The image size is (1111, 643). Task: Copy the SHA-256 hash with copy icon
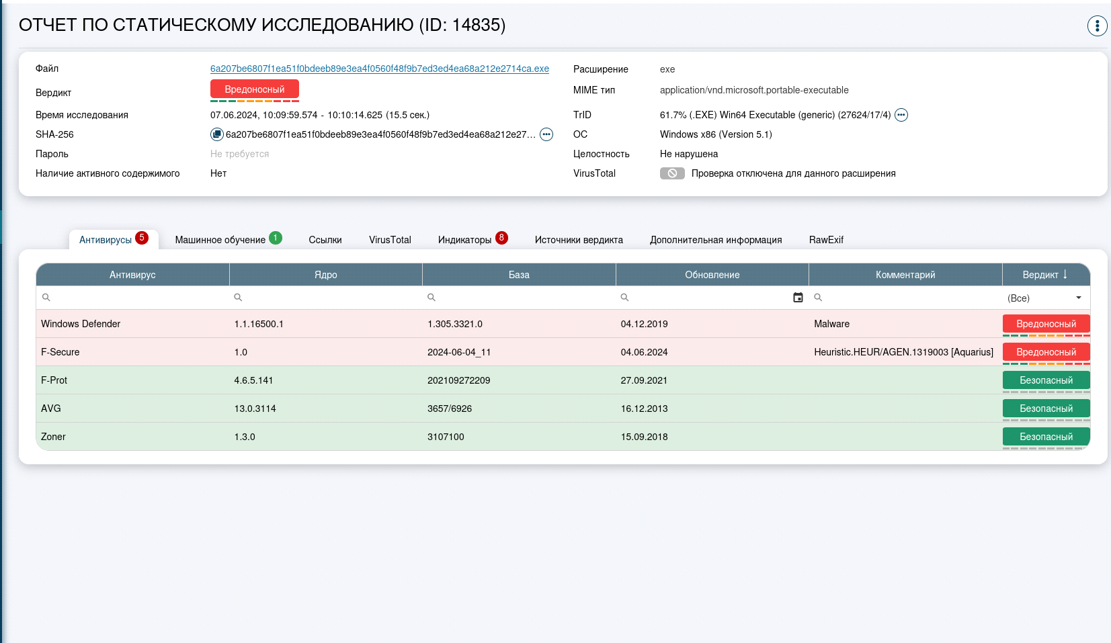216,134
